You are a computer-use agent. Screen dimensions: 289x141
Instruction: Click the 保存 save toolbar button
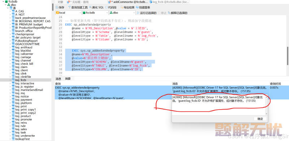point(60,7)
